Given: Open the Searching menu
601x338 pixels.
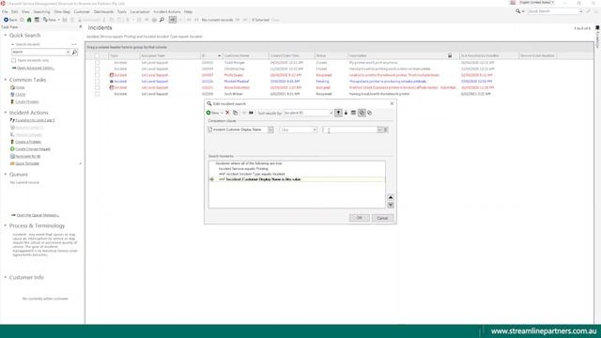Looking at the screenshot, I should 41,12.
